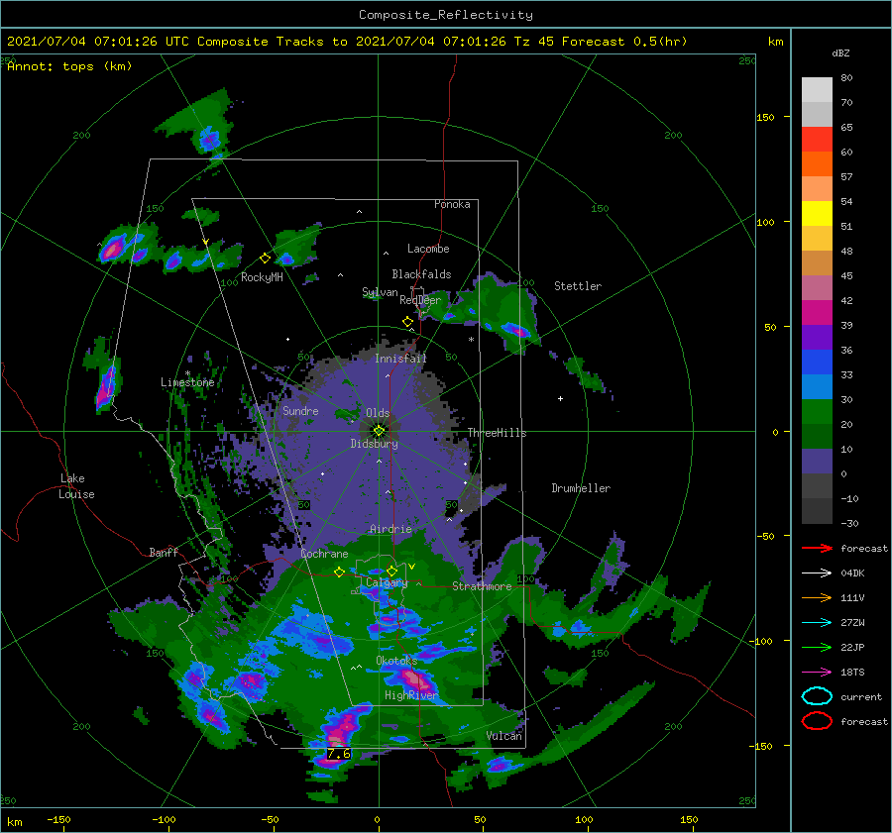Click the Okotoks label
Viewport: 892px width, 833px height.
click(396, 661)
